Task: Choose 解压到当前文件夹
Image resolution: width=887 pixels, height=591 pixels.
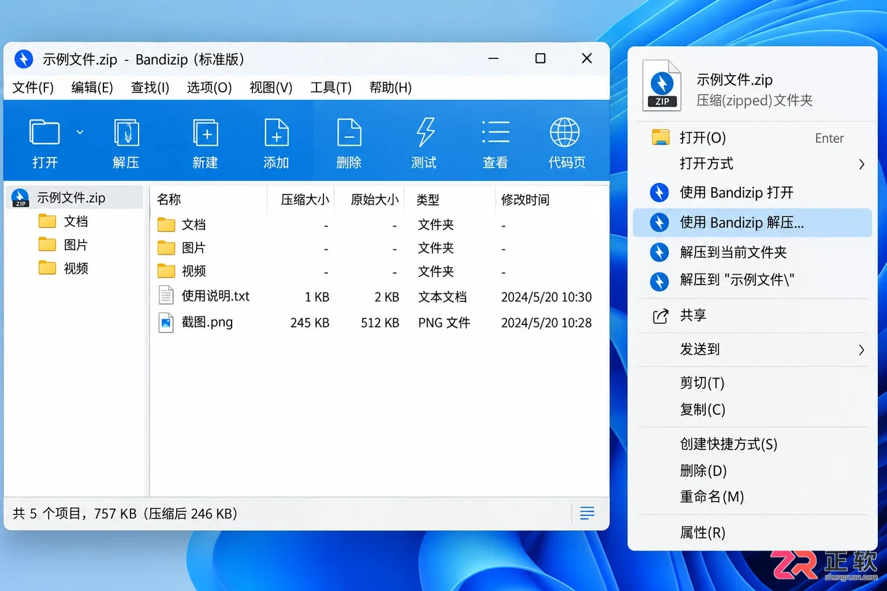Action: [x=752, y=252]
